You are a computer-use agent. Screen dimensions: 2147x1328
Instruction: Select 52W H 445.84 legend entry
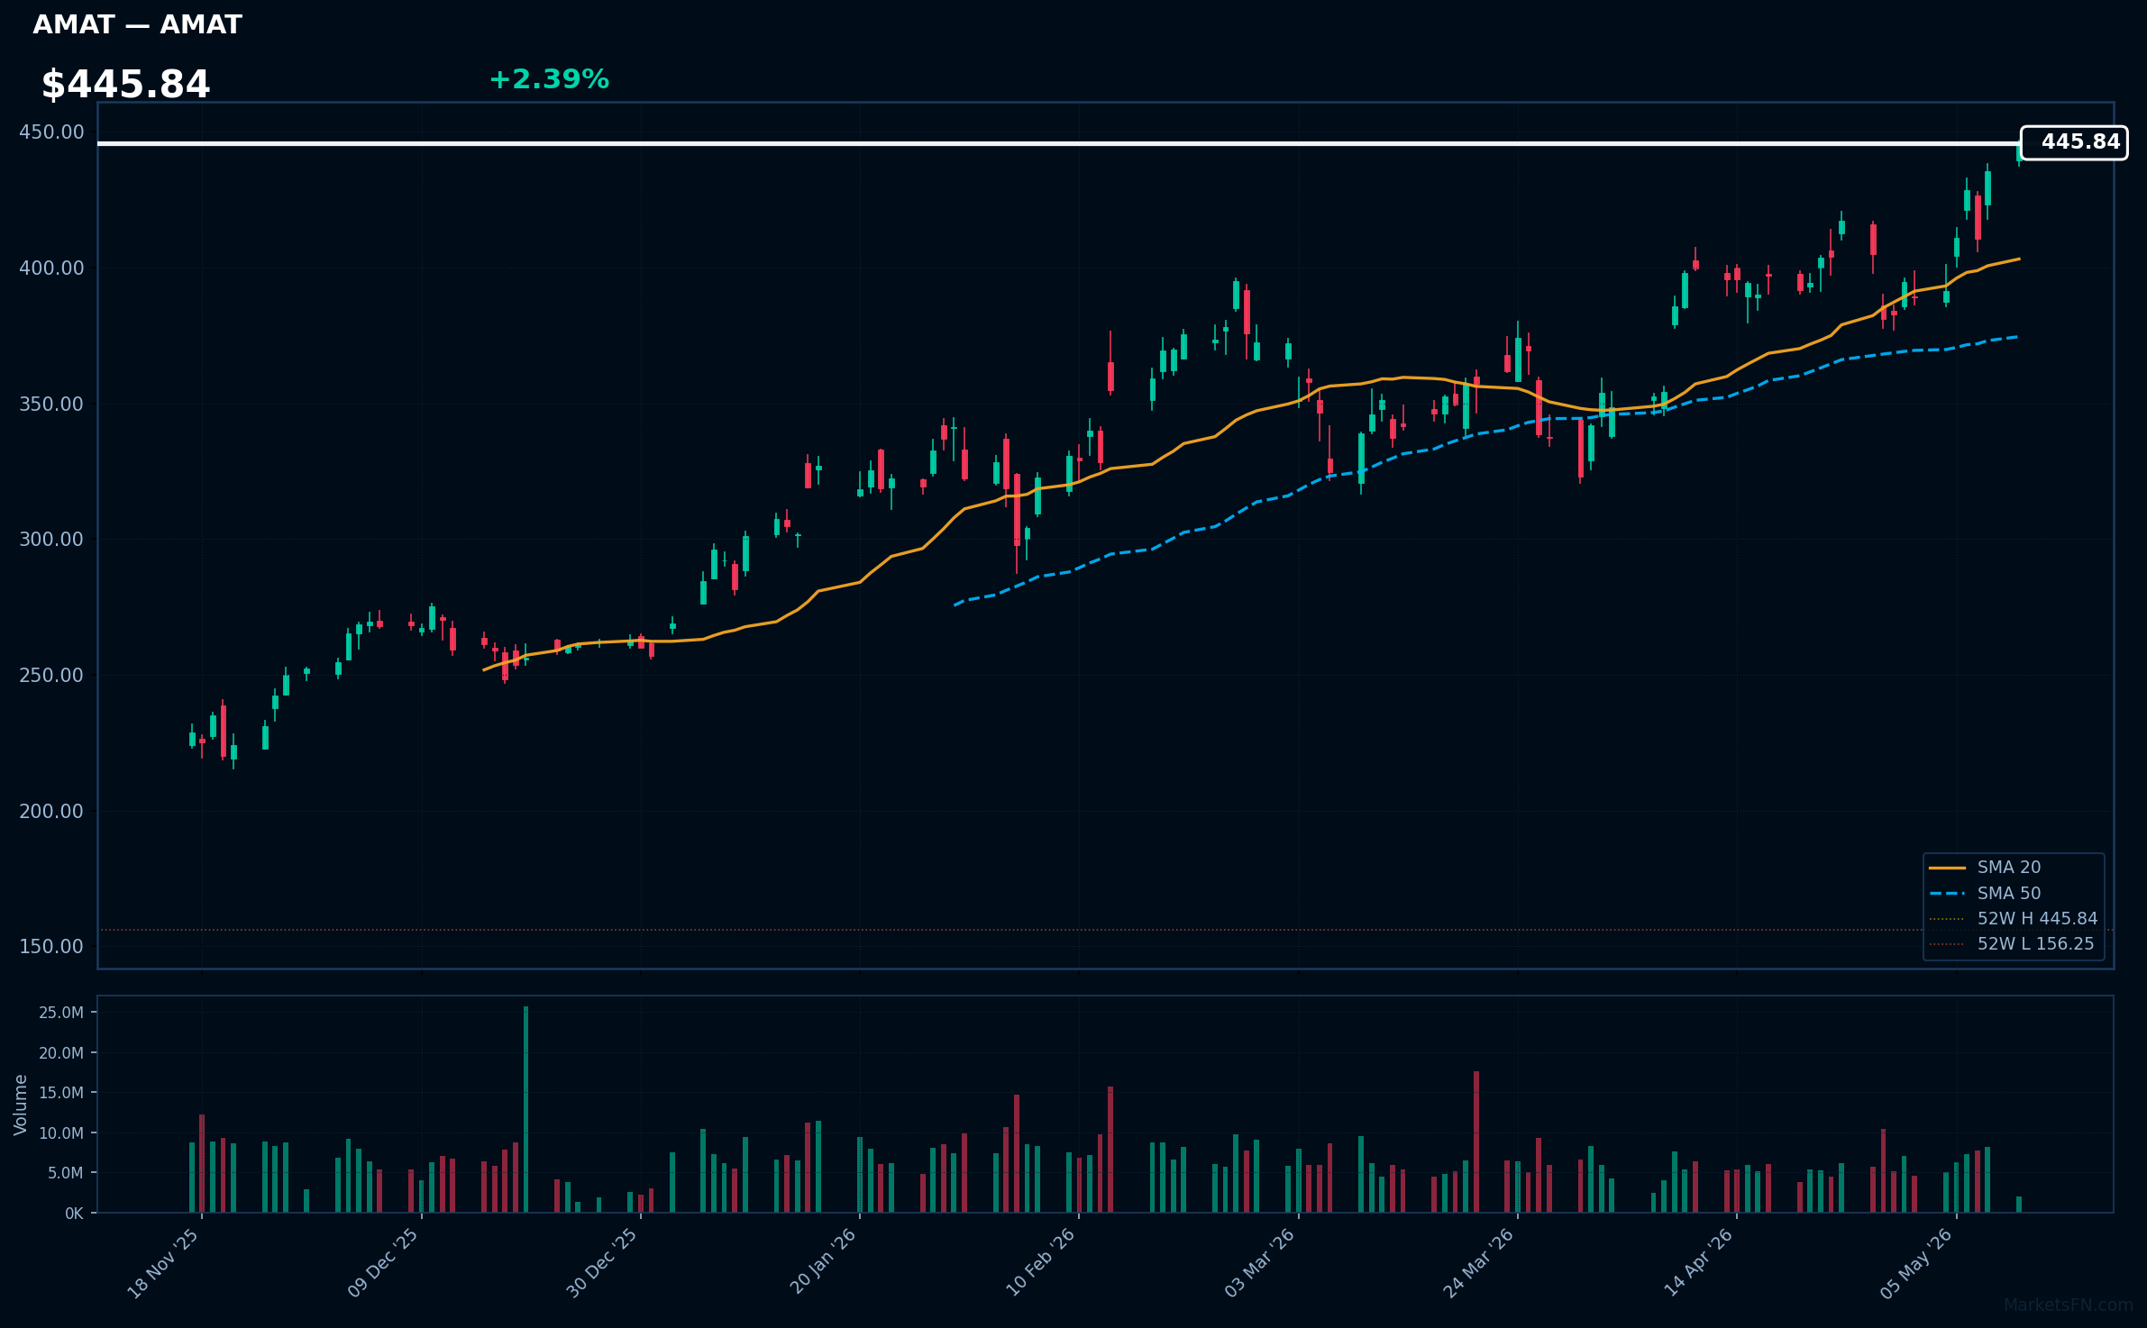(2014, 918)
